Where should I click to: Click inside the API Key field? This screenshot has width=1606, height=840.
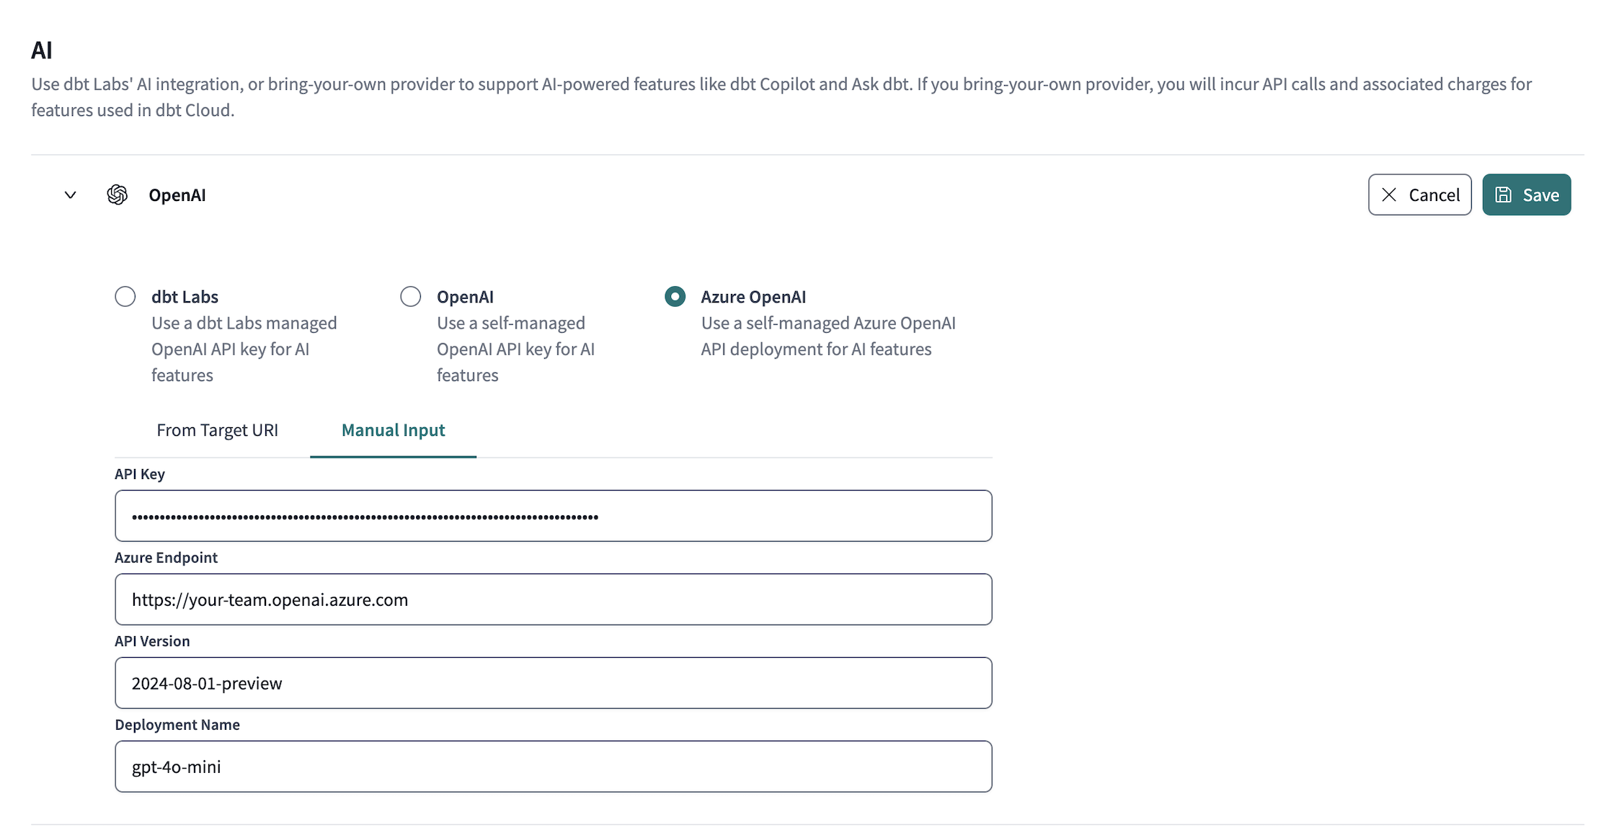[x=553, y=516]
